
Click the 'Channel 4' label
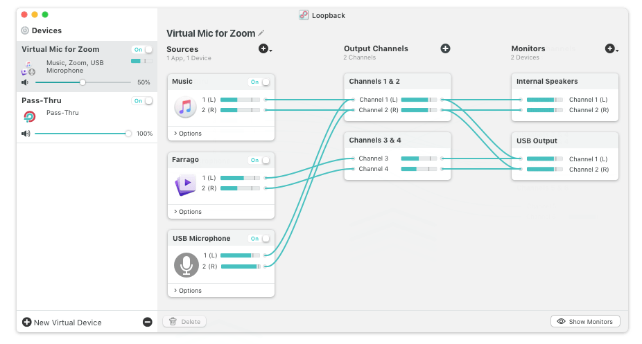point(374,169)
